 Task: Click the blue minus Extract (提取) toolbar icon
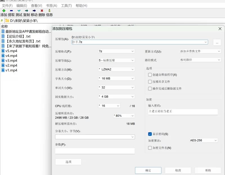click(11, 11)
